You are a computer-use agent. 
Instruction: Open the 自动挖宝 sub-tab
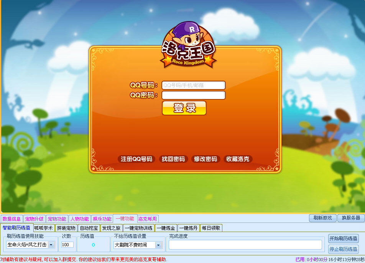tap(89, 228)
